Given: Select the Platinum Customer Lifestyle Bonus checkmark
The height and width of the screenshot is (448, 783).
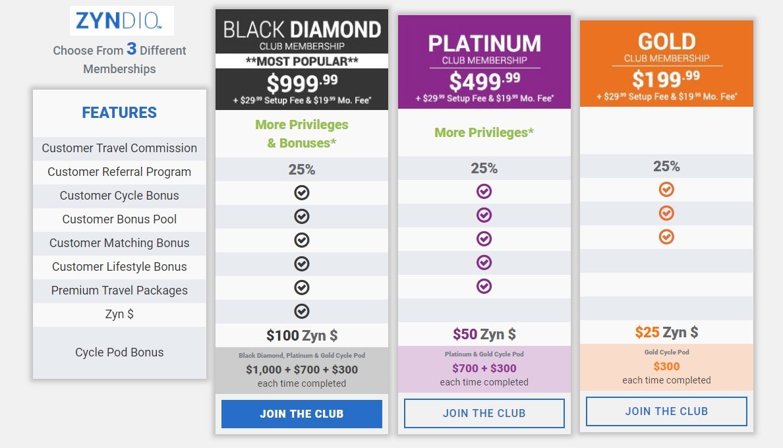Looking at the screenshot, I should pos(484,263).
